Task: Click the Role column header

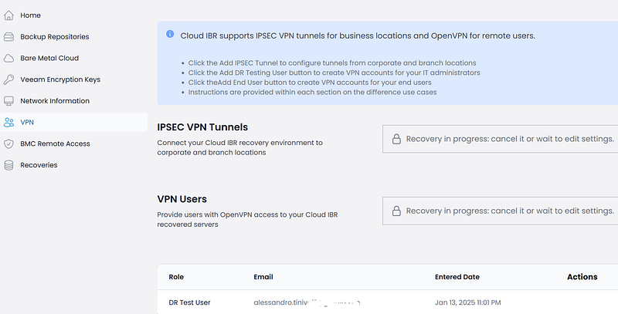Action: 176,276
